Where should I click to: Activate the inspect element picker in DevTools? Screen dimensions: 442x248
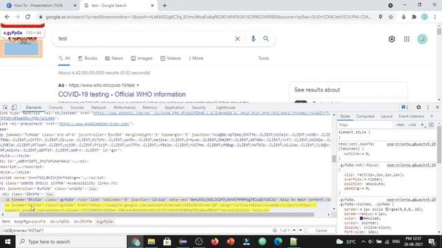point(6,107)
